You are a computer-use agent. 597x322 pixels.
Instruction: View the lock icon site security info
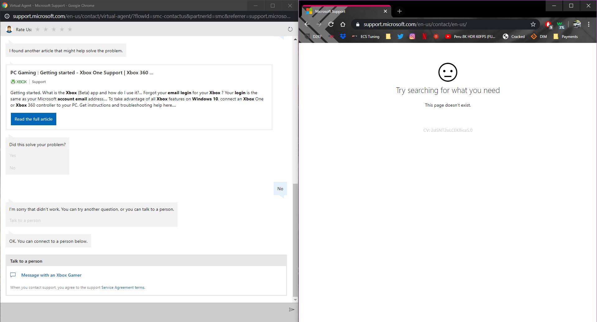click(x=358, y=24)
